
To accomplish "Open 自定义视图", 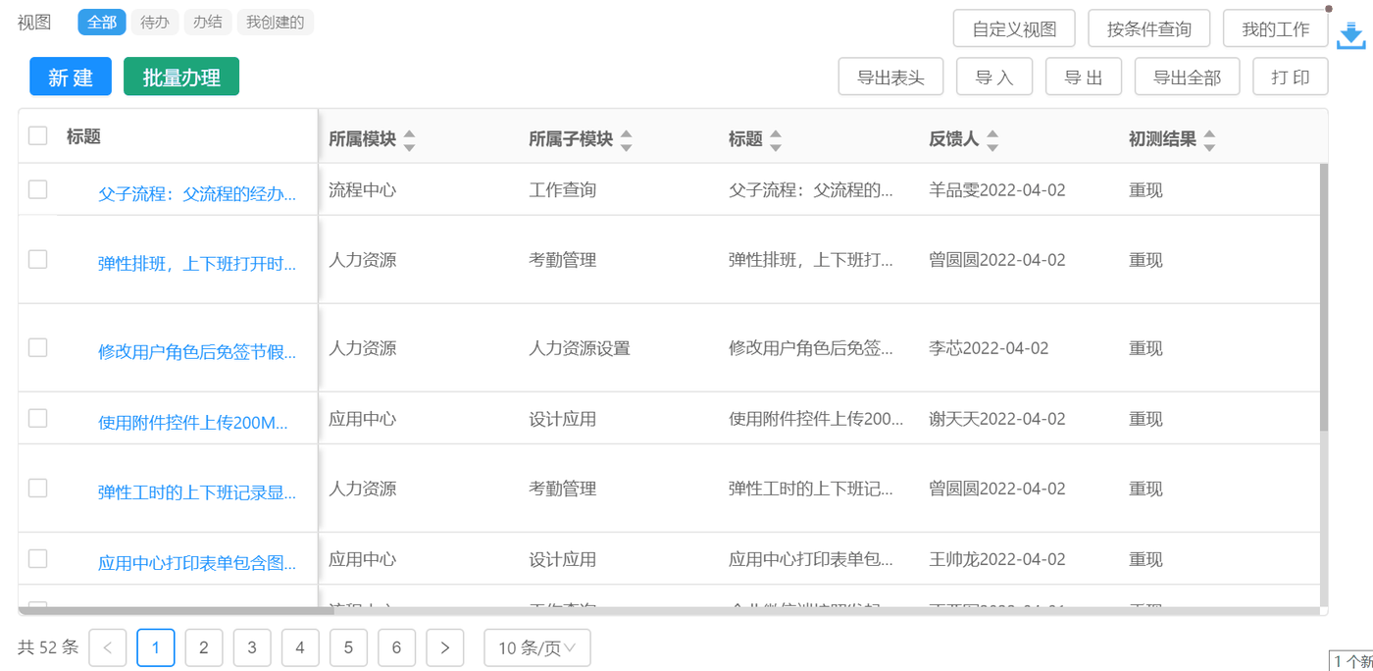I will click(1014, 28).
